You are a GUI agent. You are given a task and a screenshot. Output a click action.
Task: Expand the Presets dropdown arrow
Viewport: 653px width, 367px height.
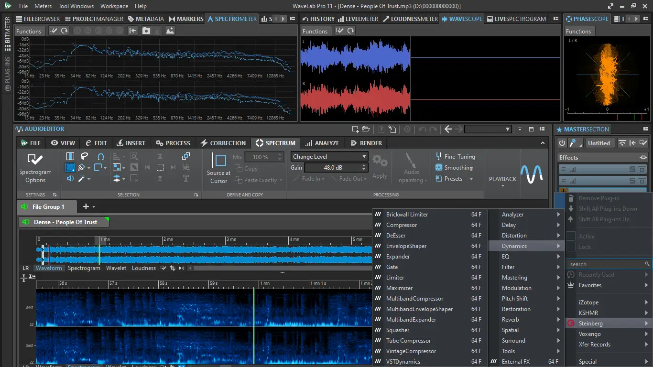(x=471, y=179)
